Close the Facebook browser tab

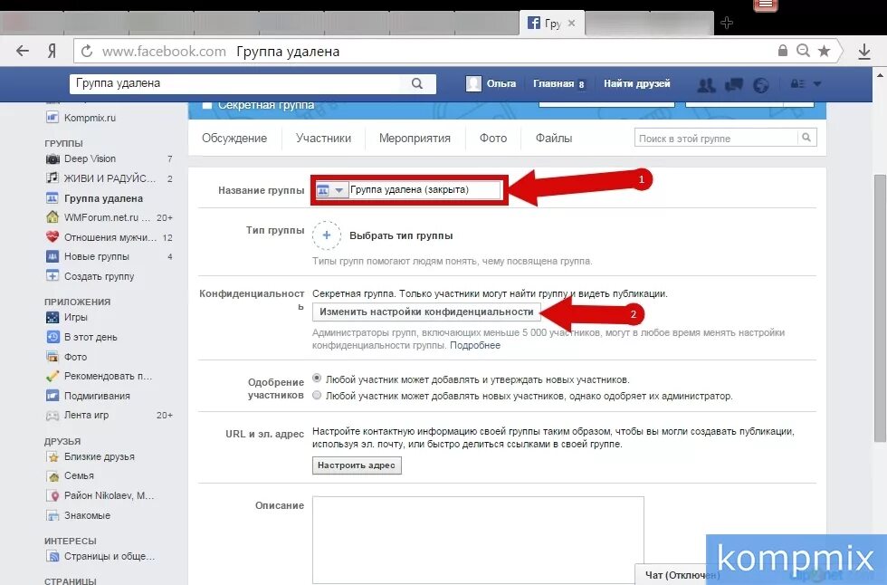(x=571, y=24)
